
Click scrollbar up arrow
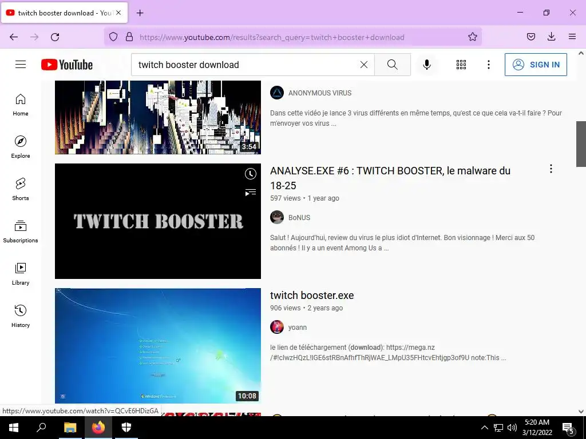point(581,53)
